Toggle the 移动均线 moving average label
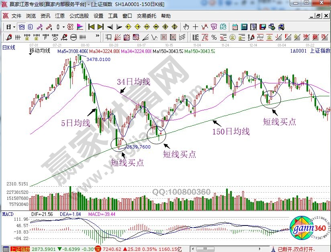 click(40, 51)
